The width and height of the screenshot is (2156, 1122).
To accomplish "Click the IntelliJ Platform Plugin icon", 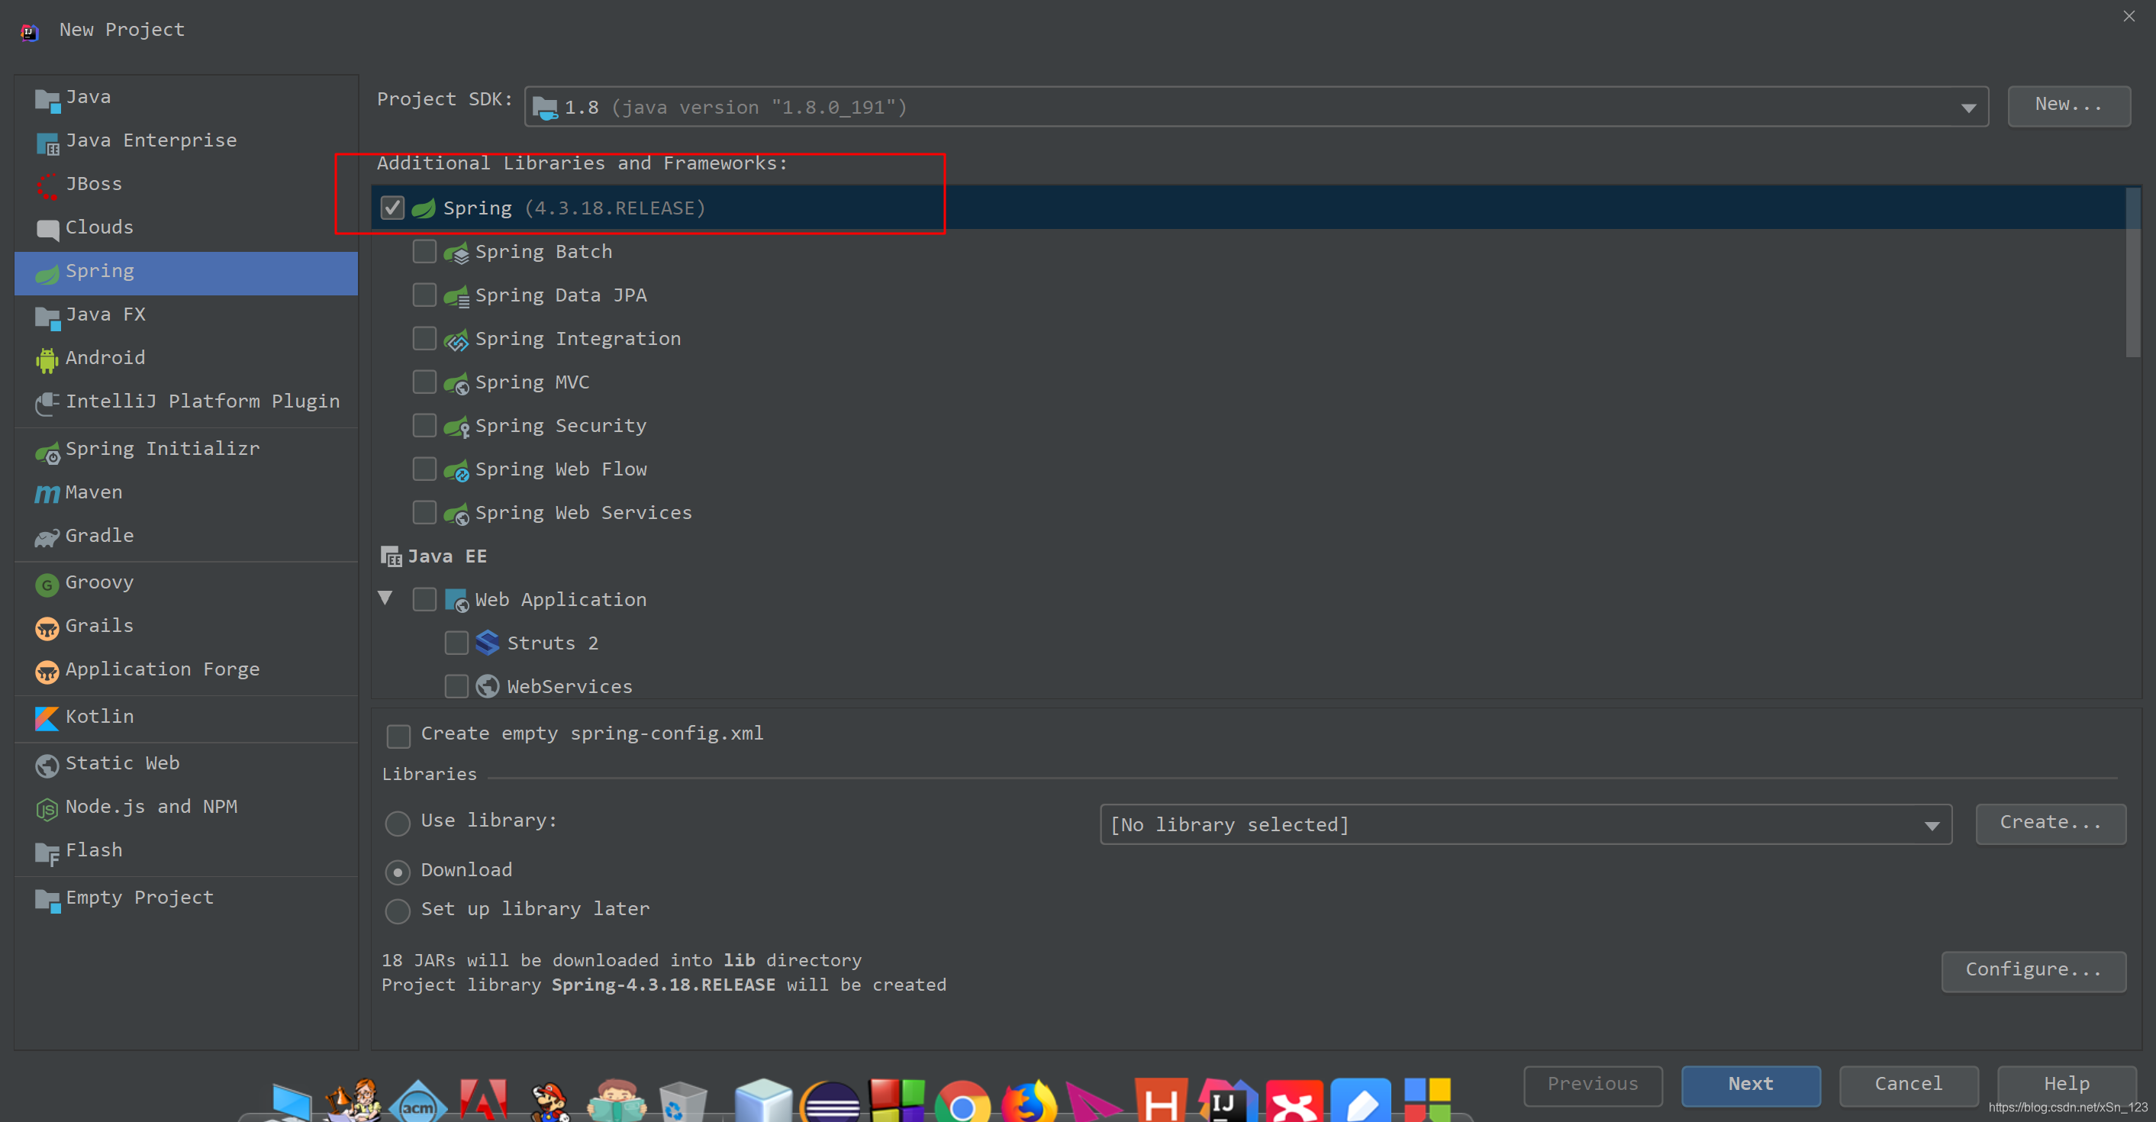I will pos(47,403).
